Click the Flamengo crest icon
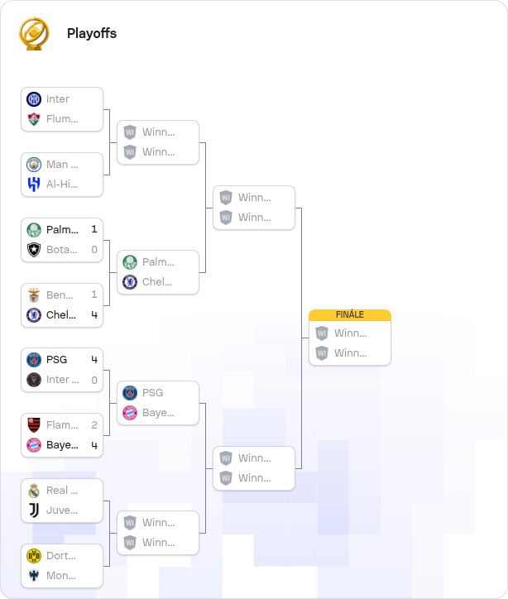The image size is (508, 599). pos(34,425)
